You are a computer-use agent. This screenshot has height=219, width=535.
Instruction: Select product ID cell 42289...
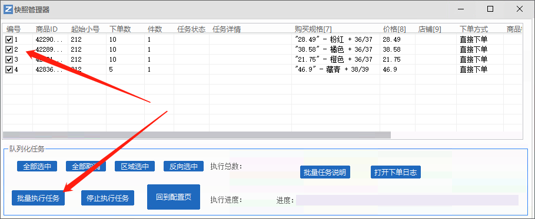coord(49,50)
